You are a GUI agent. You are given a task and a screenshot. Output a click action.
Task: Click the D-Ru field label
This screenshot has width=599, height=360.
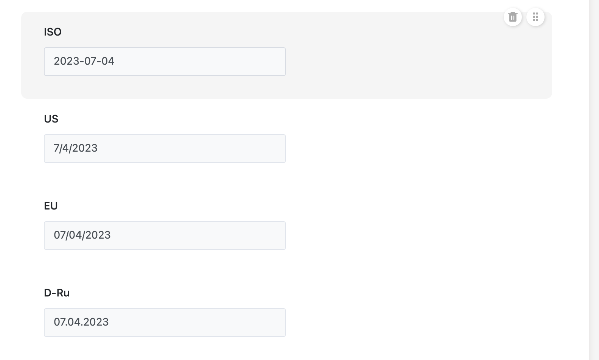(x=57, y=293)
